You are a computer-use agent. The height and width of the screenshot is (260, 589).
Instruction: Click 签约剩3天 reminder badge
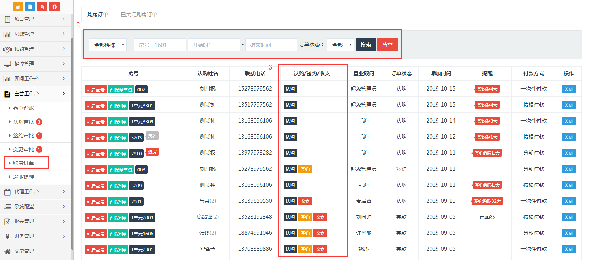[x=487, y=121]
